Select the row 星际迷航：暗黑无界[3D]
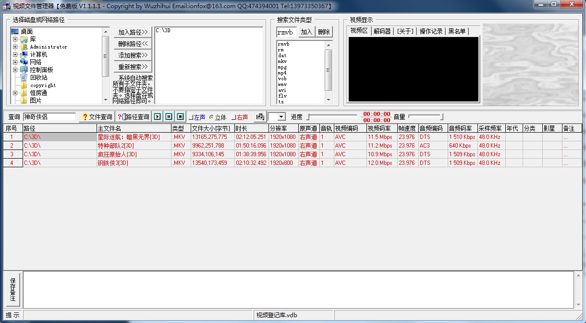 pyautogui.click(x=293, y=137)
